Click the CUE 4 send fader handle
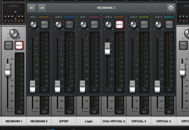 click(157, 86)
